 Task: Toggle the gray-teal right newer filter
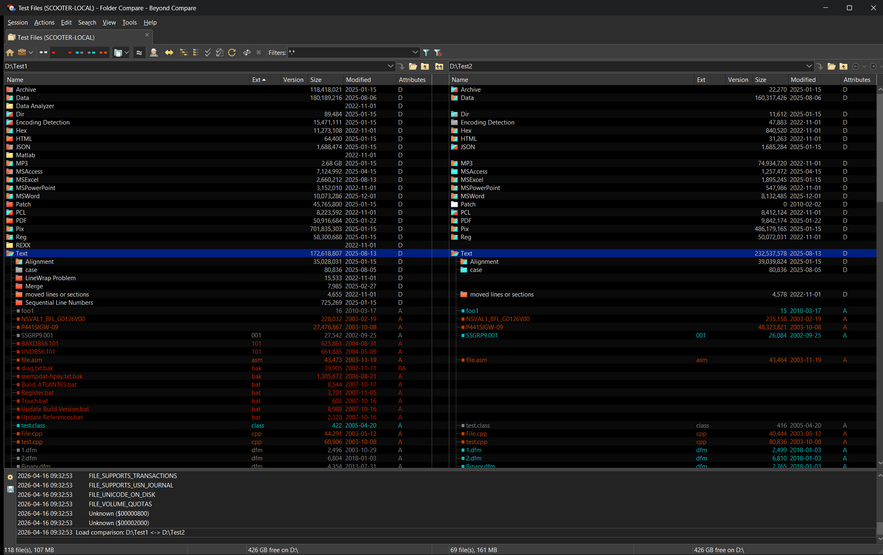91,52
